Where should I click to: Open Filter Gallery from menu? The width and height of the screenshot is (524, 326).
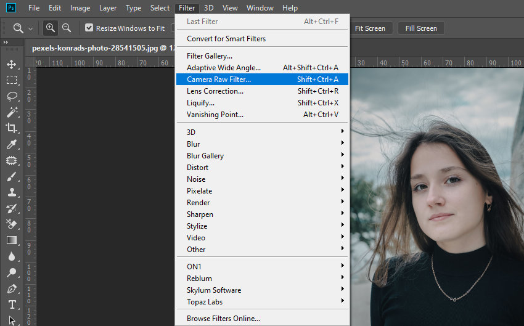point(263,56)
